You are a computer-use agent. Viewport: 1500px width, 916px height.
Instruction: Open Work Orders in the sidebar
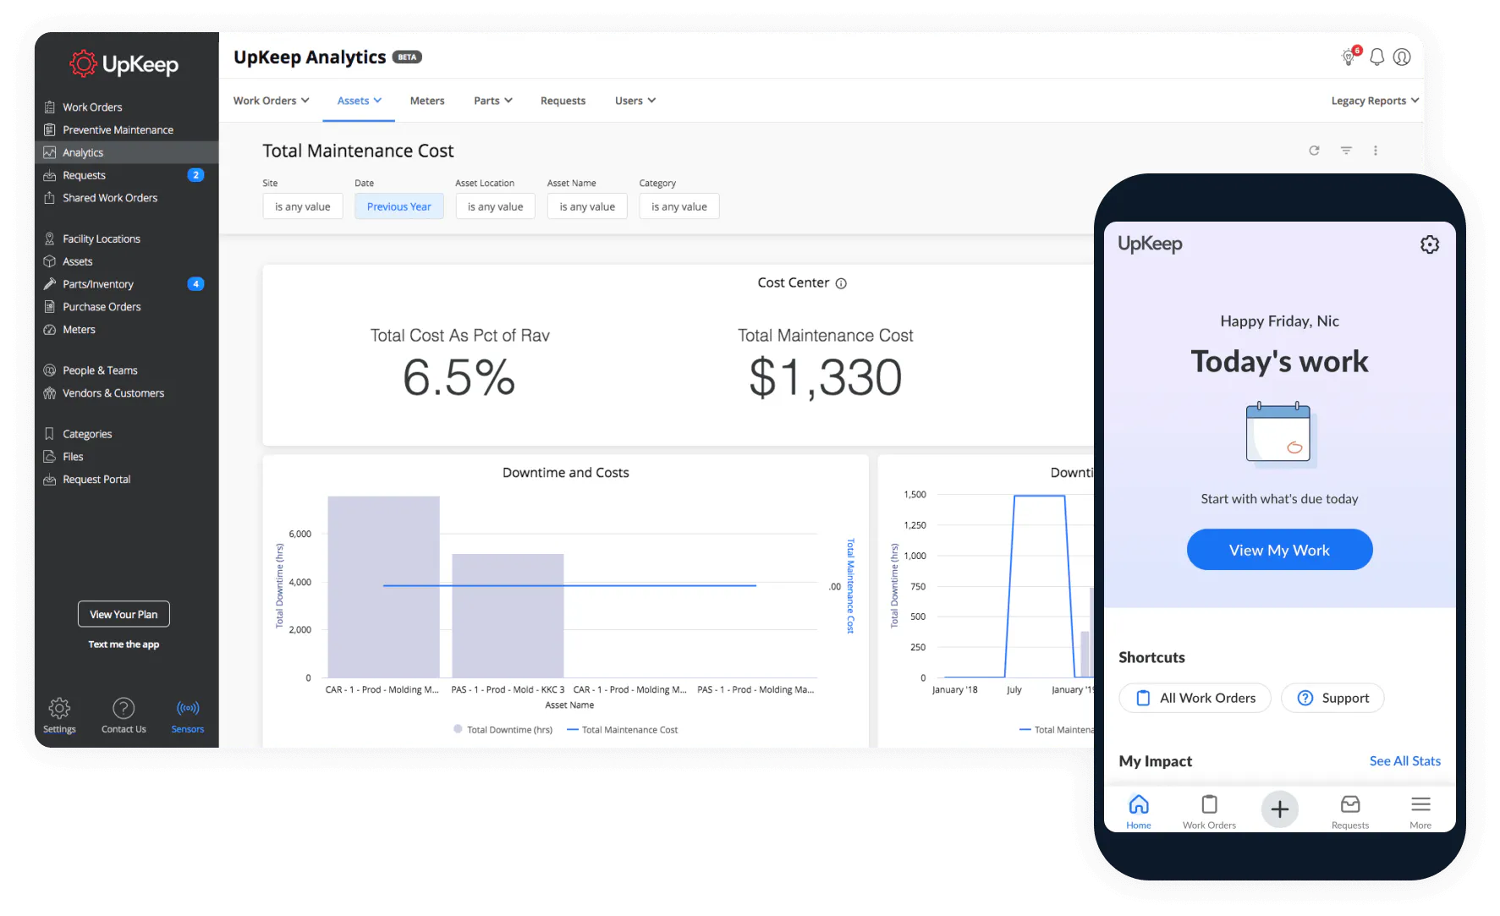(x=125, y=107)
